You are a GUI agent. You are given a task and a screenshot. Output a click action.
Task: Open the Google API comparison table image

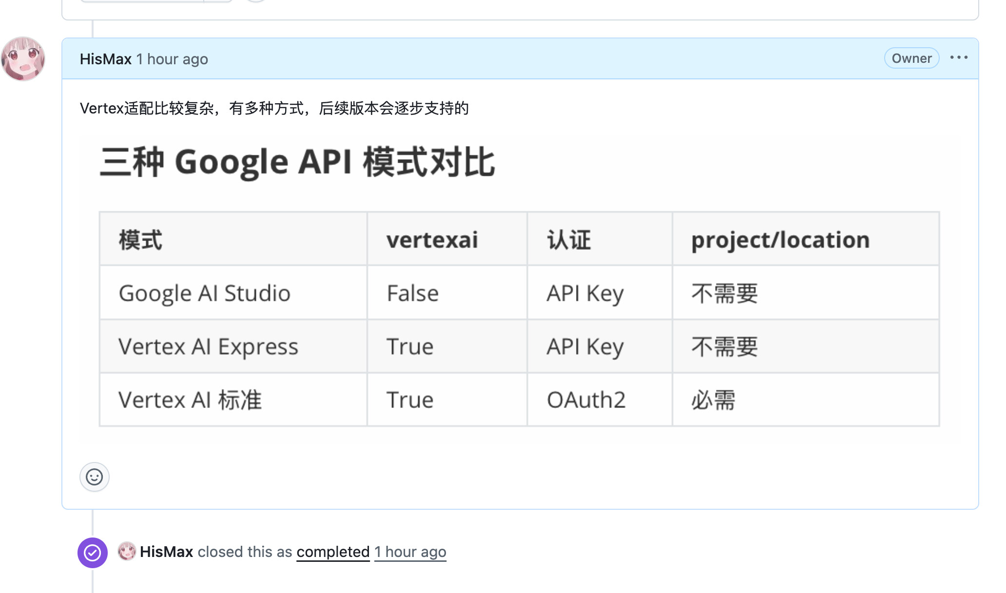click(520, 289)
